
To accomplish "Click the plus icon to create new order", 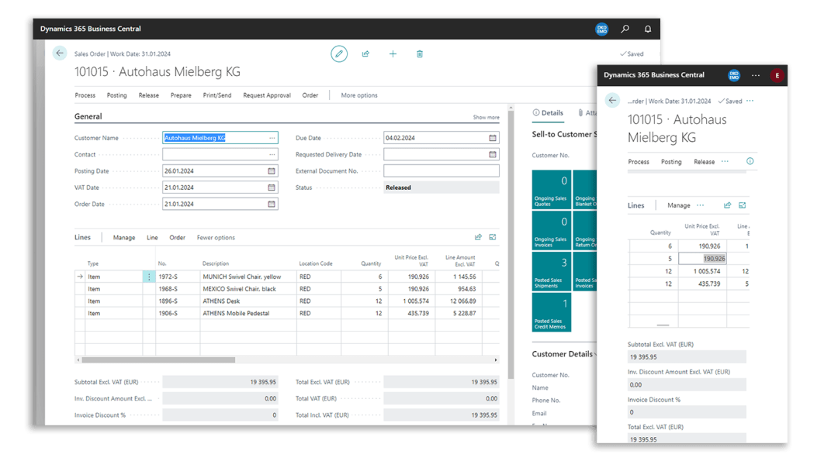I will pos(393,53).
